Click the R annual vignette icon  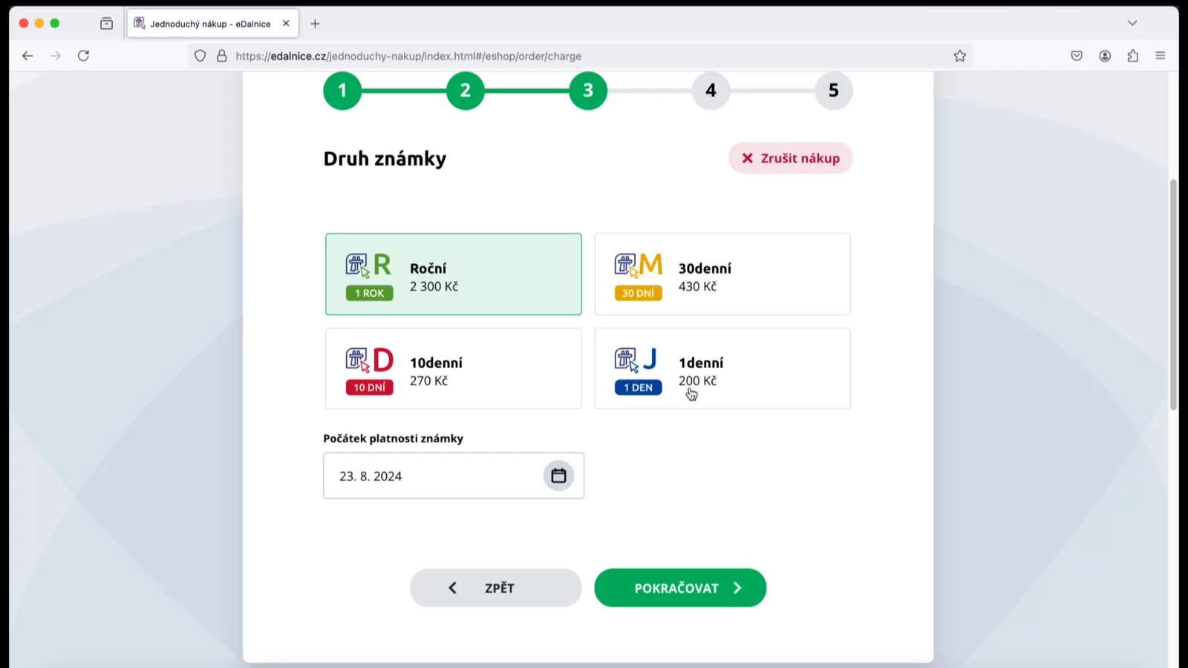(x=368, y=265)
